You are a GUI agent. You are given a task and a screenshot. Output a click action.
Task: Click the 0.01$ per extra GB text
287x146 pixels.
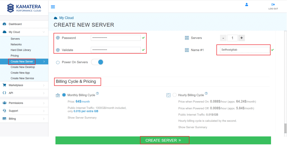pos(86,111)
